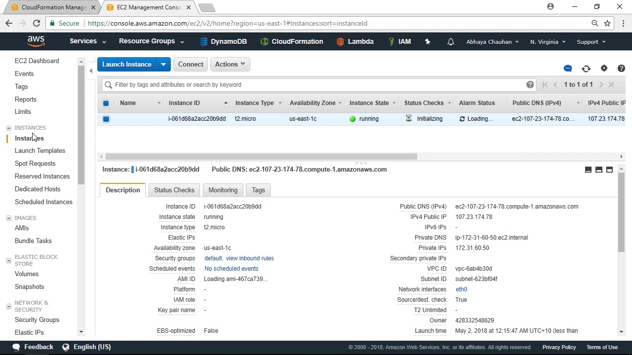632x355 pixels.
Task: Click the instances table horizontal scrollbar
Action: (x=261, y=157)
